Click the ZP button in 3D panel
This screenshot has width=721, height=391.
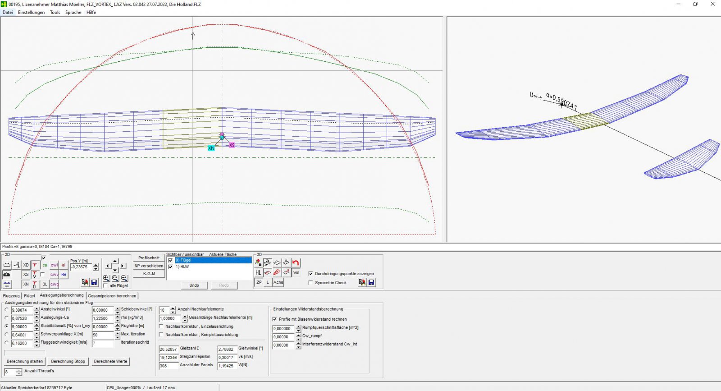click(259, 282)
